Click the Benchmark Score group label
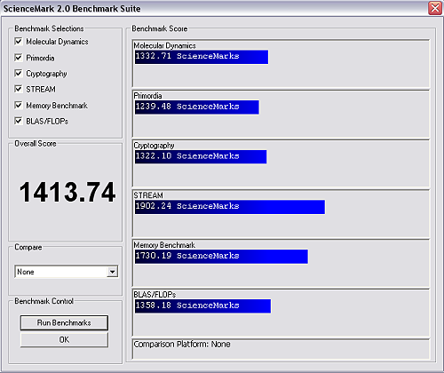Screen dimensions: 444x373 pyautogui.click(x=160, y=28)
